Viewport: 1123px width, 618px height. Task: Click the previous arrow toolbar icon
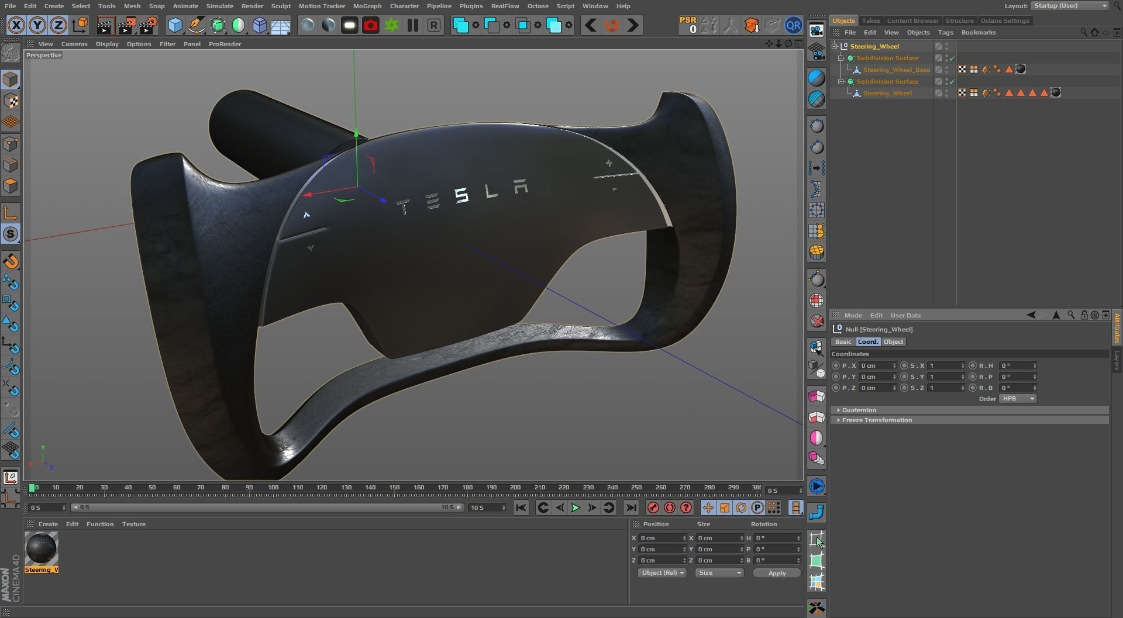click(591, 25)
